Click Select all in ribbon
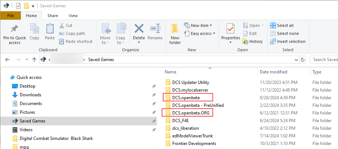 point(282,25)
